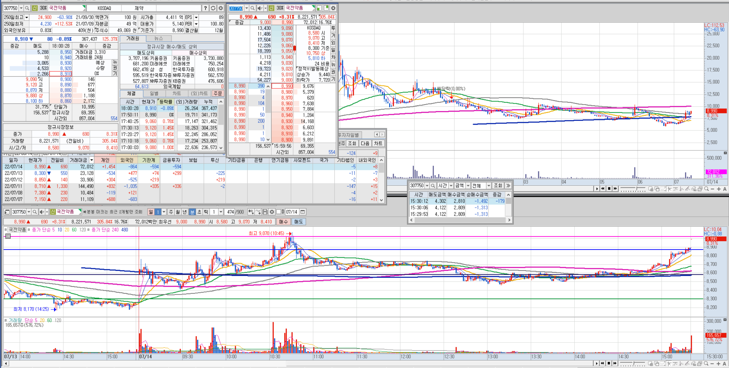Click rewind button under upper daily chart
This screenshot has width=729, height=368.
tap(603, 189)
